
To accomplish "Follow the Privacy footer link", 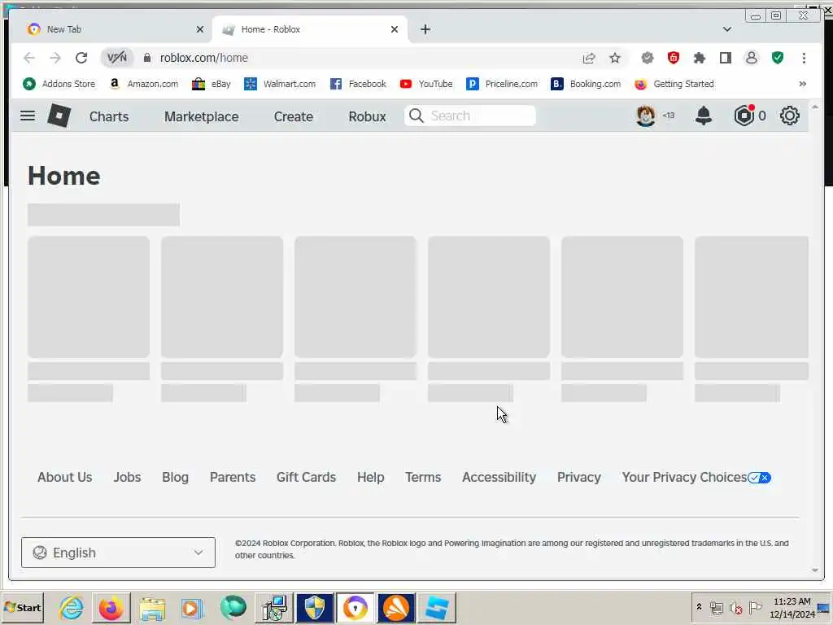I will [579, 477].
